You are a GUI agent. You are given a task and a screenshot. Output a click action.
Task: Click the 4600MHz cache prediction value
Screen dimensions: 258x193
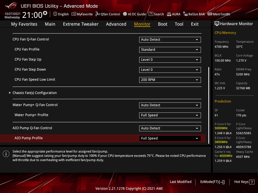pyautogui.click(x=226, y=156)
